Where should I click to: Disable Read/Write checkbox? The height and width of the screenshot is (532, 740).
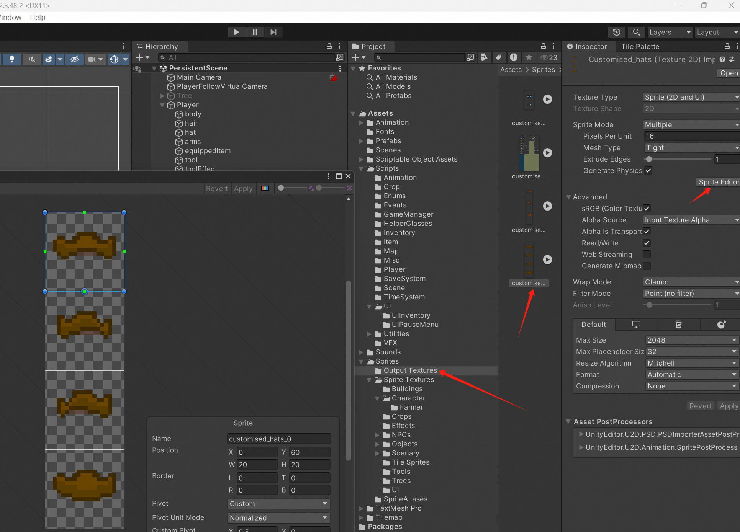coord(647,243)
